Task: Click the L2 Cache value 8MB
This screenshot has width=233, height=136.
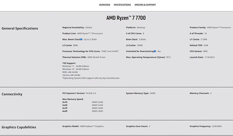Action: point(75,45)
